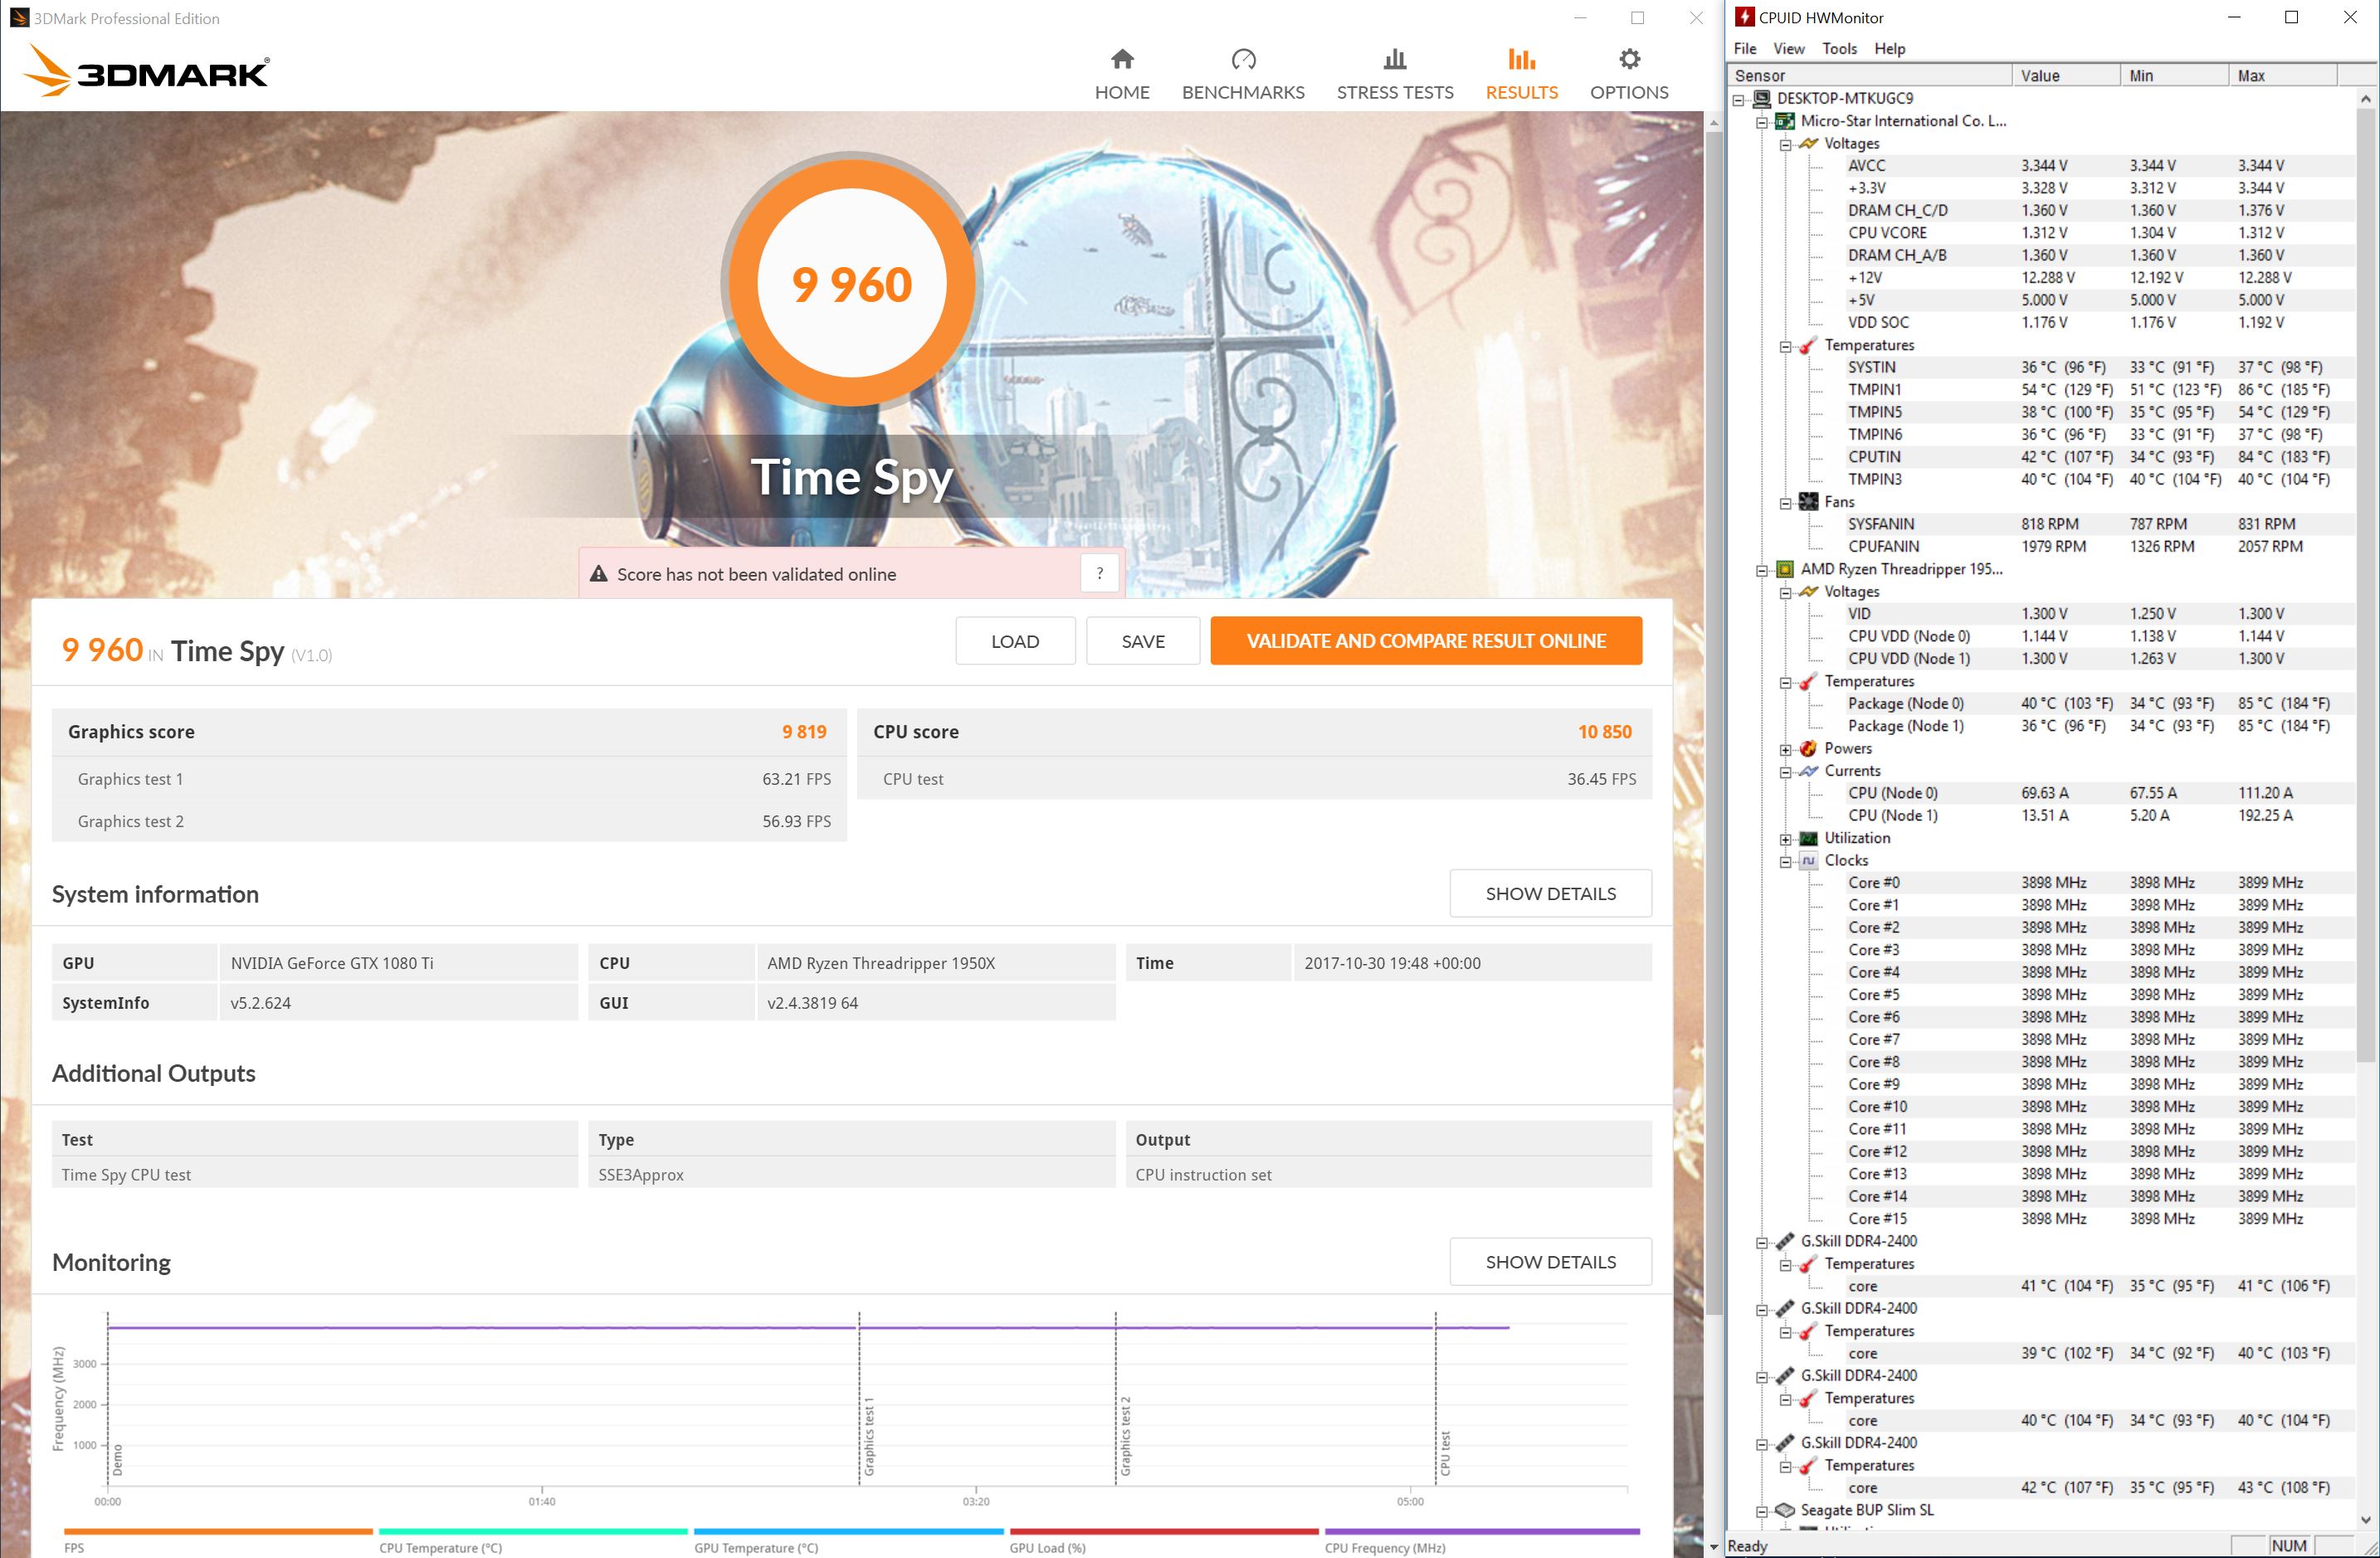
Task: Toggle the CPU Frequency legend color bar
Action: click(x=1481, y=1531)
